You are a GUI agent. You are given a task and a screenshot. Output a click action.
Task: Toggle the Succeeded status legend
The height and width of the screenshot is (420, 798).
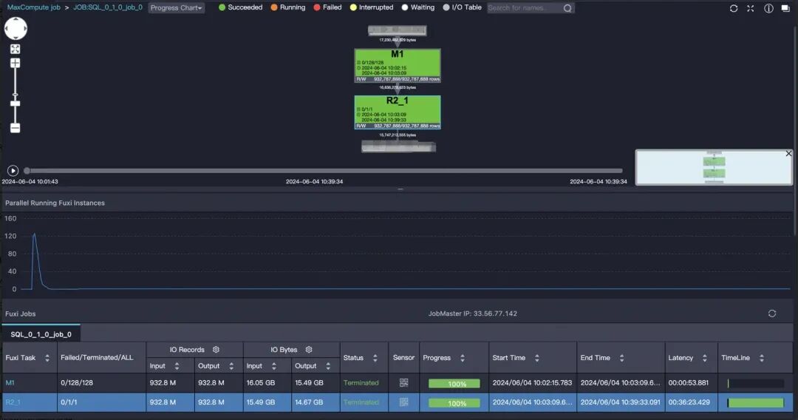pyautogui.click(x=240, y=7)
